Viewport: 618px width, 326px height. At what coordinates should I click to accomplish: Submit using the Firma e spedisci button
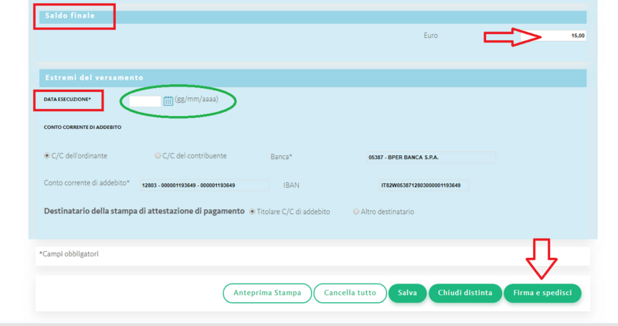[542, 293]
